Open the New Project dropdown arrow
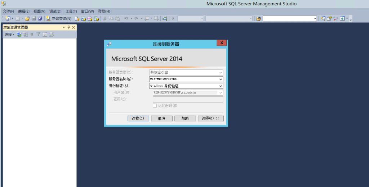The height and width of the screenshot is (187, 369). click(13, 18)
